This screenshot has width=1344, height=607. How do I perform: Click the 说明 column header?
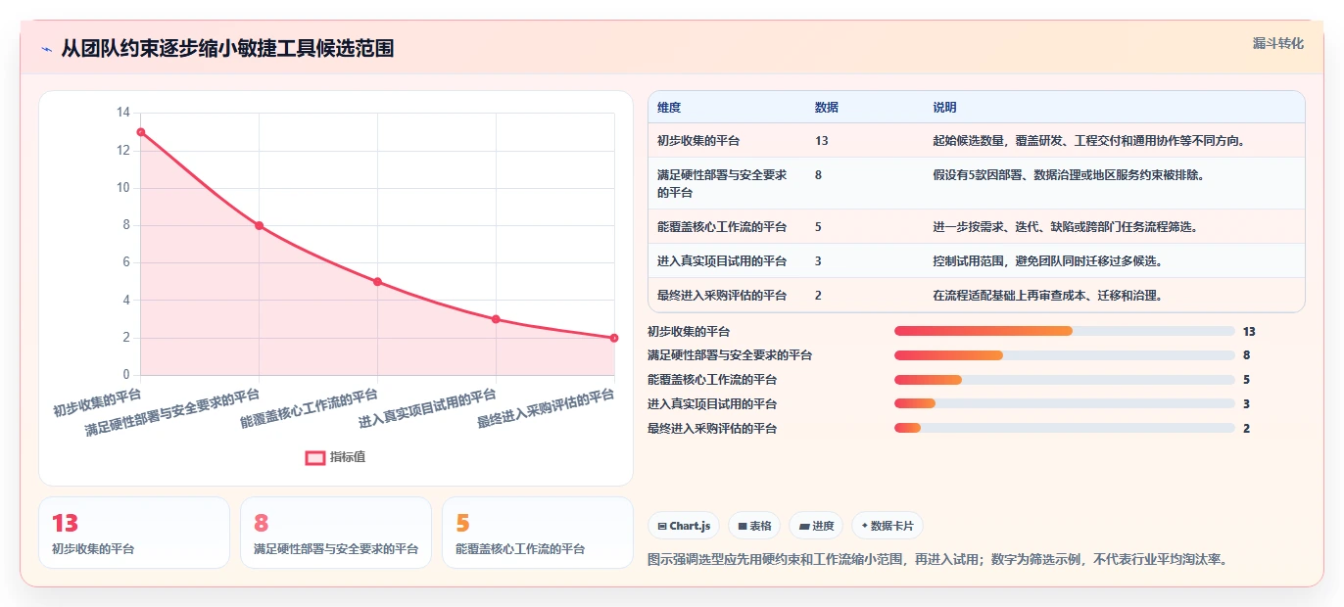point(944,108)
